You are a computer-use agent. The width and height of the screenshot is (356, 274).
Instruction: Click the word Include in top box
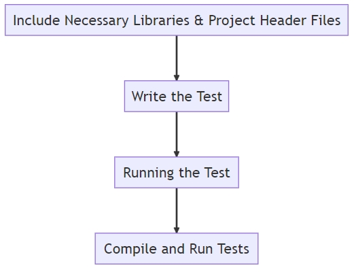click(x=37, y=20)
